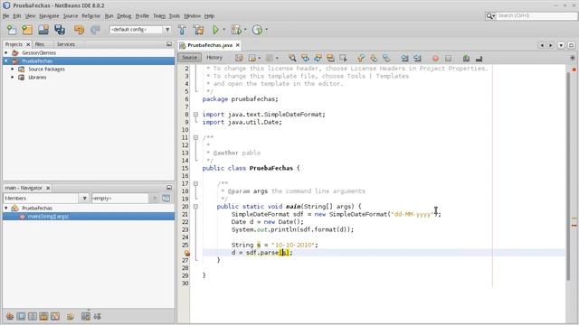Open the Profile Project dropdown arrow
This screenshot has width=579, height=325.
point(266,30)
